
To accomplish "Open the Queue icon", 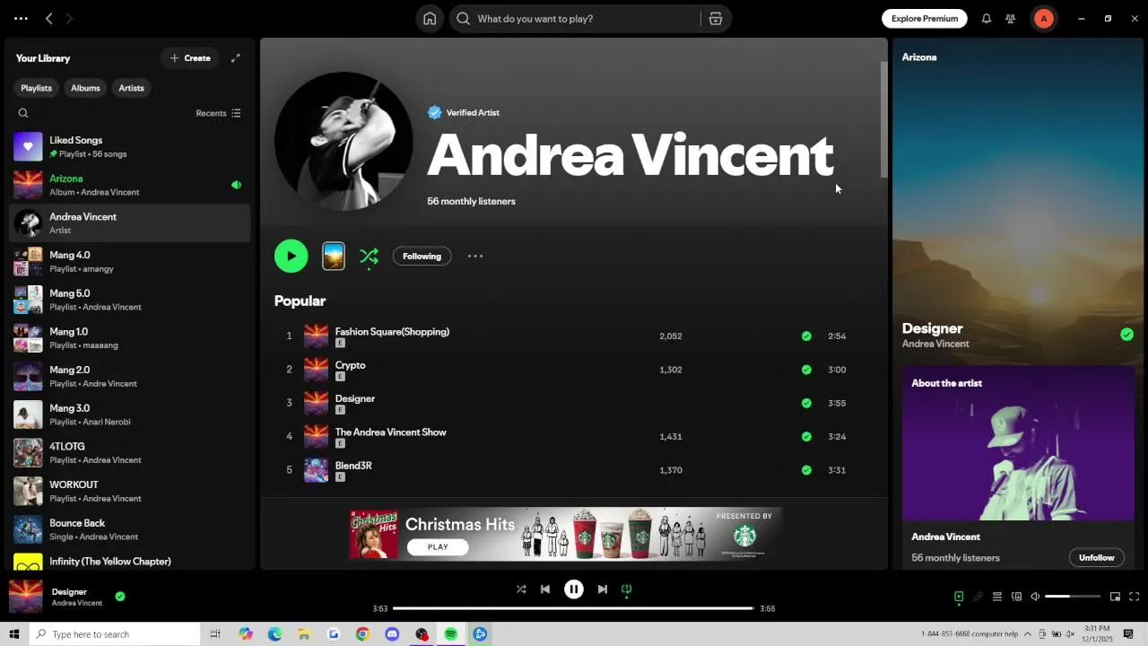I will click(996, 597).
